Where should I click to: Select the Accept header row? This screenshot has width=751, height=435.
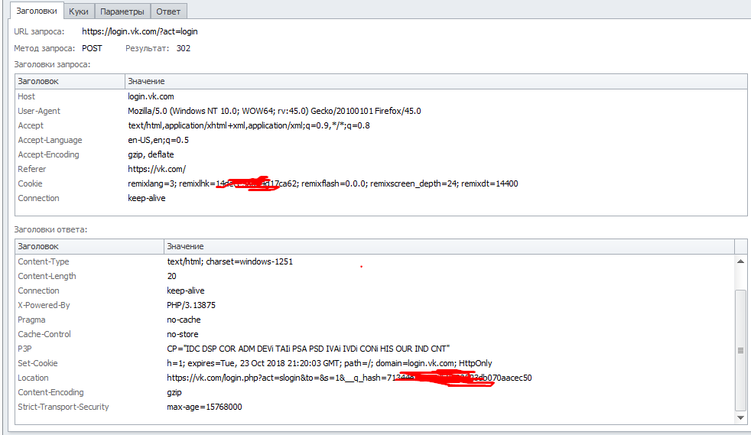click(381, 125)
